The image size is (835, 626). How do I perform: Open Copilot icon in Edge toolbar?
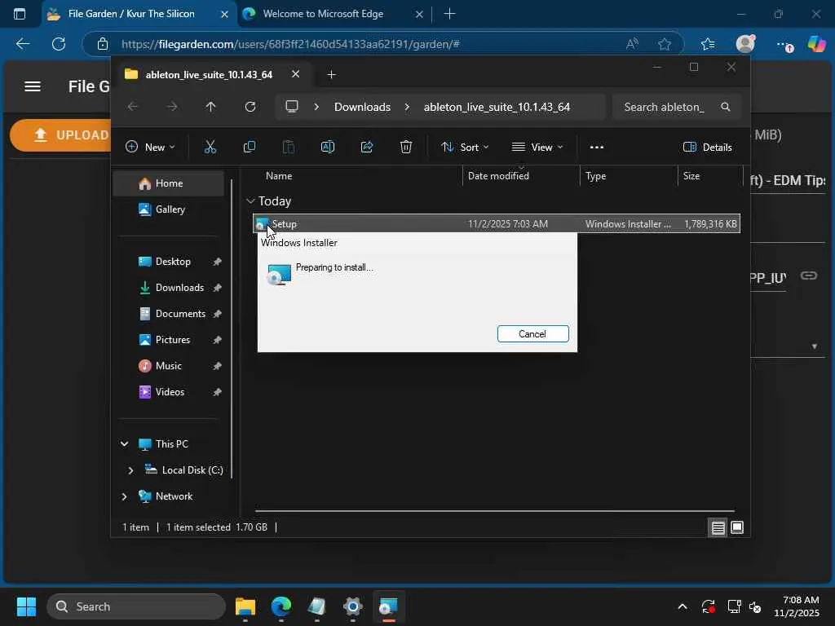816,44
